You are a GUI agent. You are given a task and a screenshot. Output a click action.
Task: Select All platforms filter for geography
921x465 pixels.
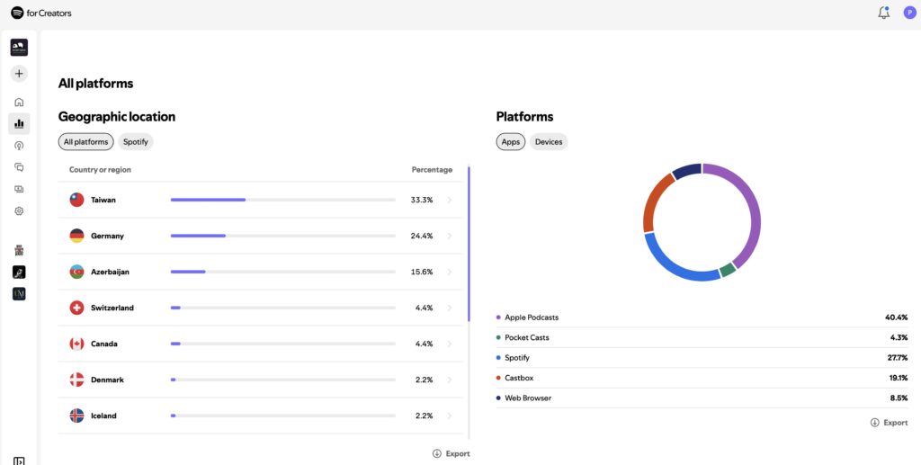coord(85,141)
